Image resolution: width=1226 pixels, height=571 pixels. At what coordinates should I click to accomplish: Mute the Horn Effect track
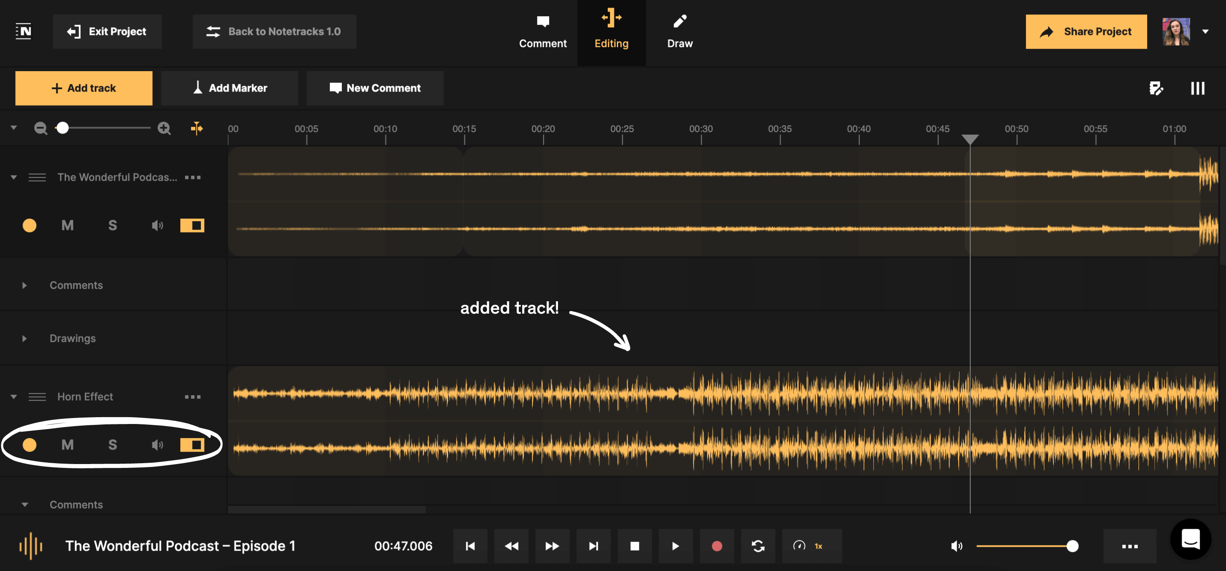[67, 444]
